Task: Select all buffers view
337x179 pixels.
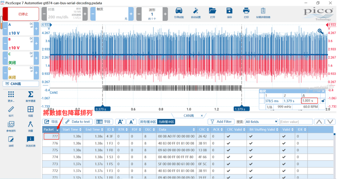Action: [148, 122]
